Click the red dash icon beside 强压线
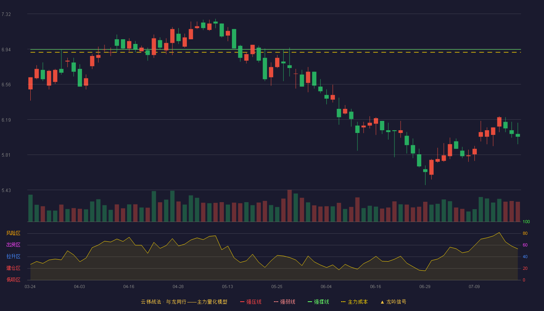Image resolution: width=544 pixels, height=311 pixels. pyautogui.click(x=242, y=302)
